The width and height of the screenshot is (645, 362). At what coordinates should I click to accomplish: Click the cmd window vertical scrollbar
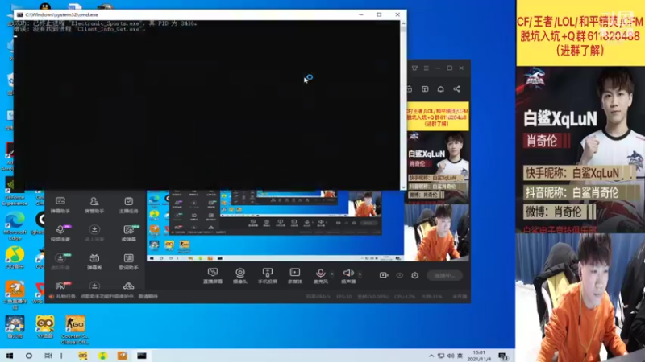coord(403,105)
